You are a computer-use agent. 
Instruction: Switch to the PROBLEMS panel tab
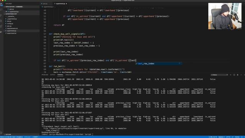45,75
